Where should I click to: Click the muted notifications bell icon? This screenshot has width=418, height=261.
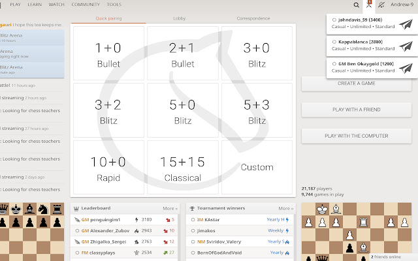(381, 5)
